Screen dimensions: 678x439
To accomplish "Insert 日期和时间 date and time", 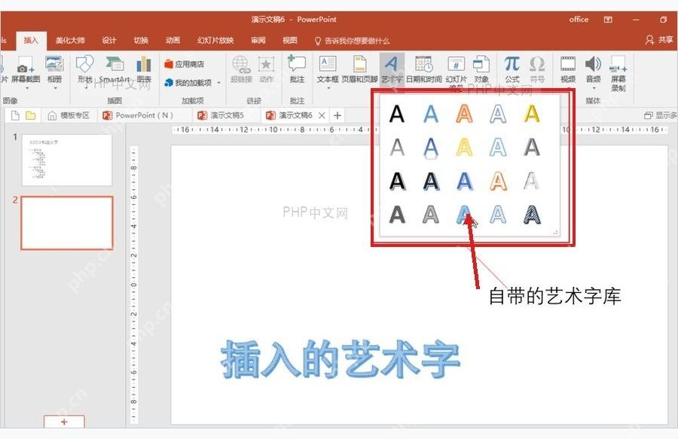I will coord(423,69).
